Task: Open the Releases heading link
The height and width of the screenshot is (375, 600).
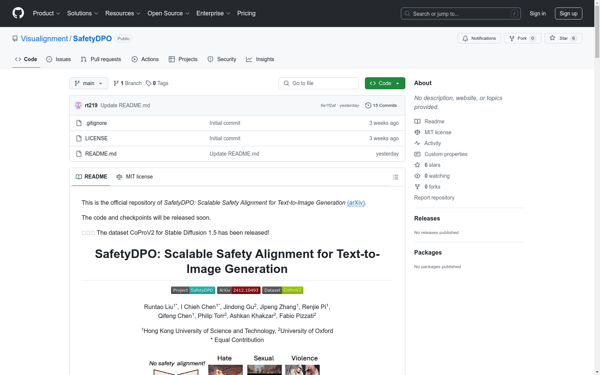Action: [427, 218]
